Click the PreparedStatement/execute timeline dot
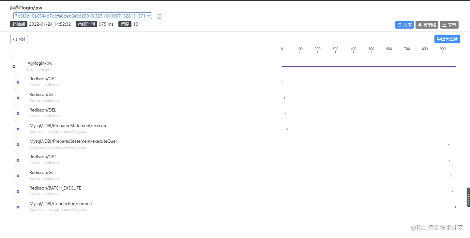 pyautogui.click(x=287, y=129)
